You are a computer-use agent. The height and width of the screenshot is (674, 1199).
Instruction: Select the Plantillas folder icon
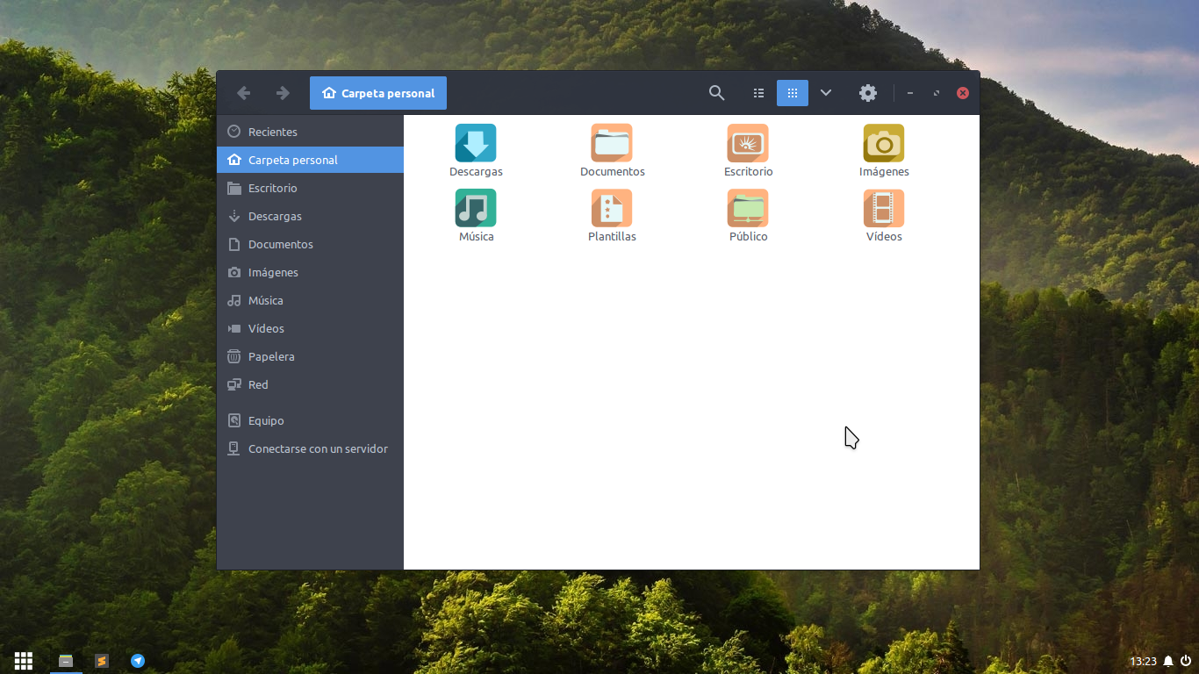pos(612,208)
